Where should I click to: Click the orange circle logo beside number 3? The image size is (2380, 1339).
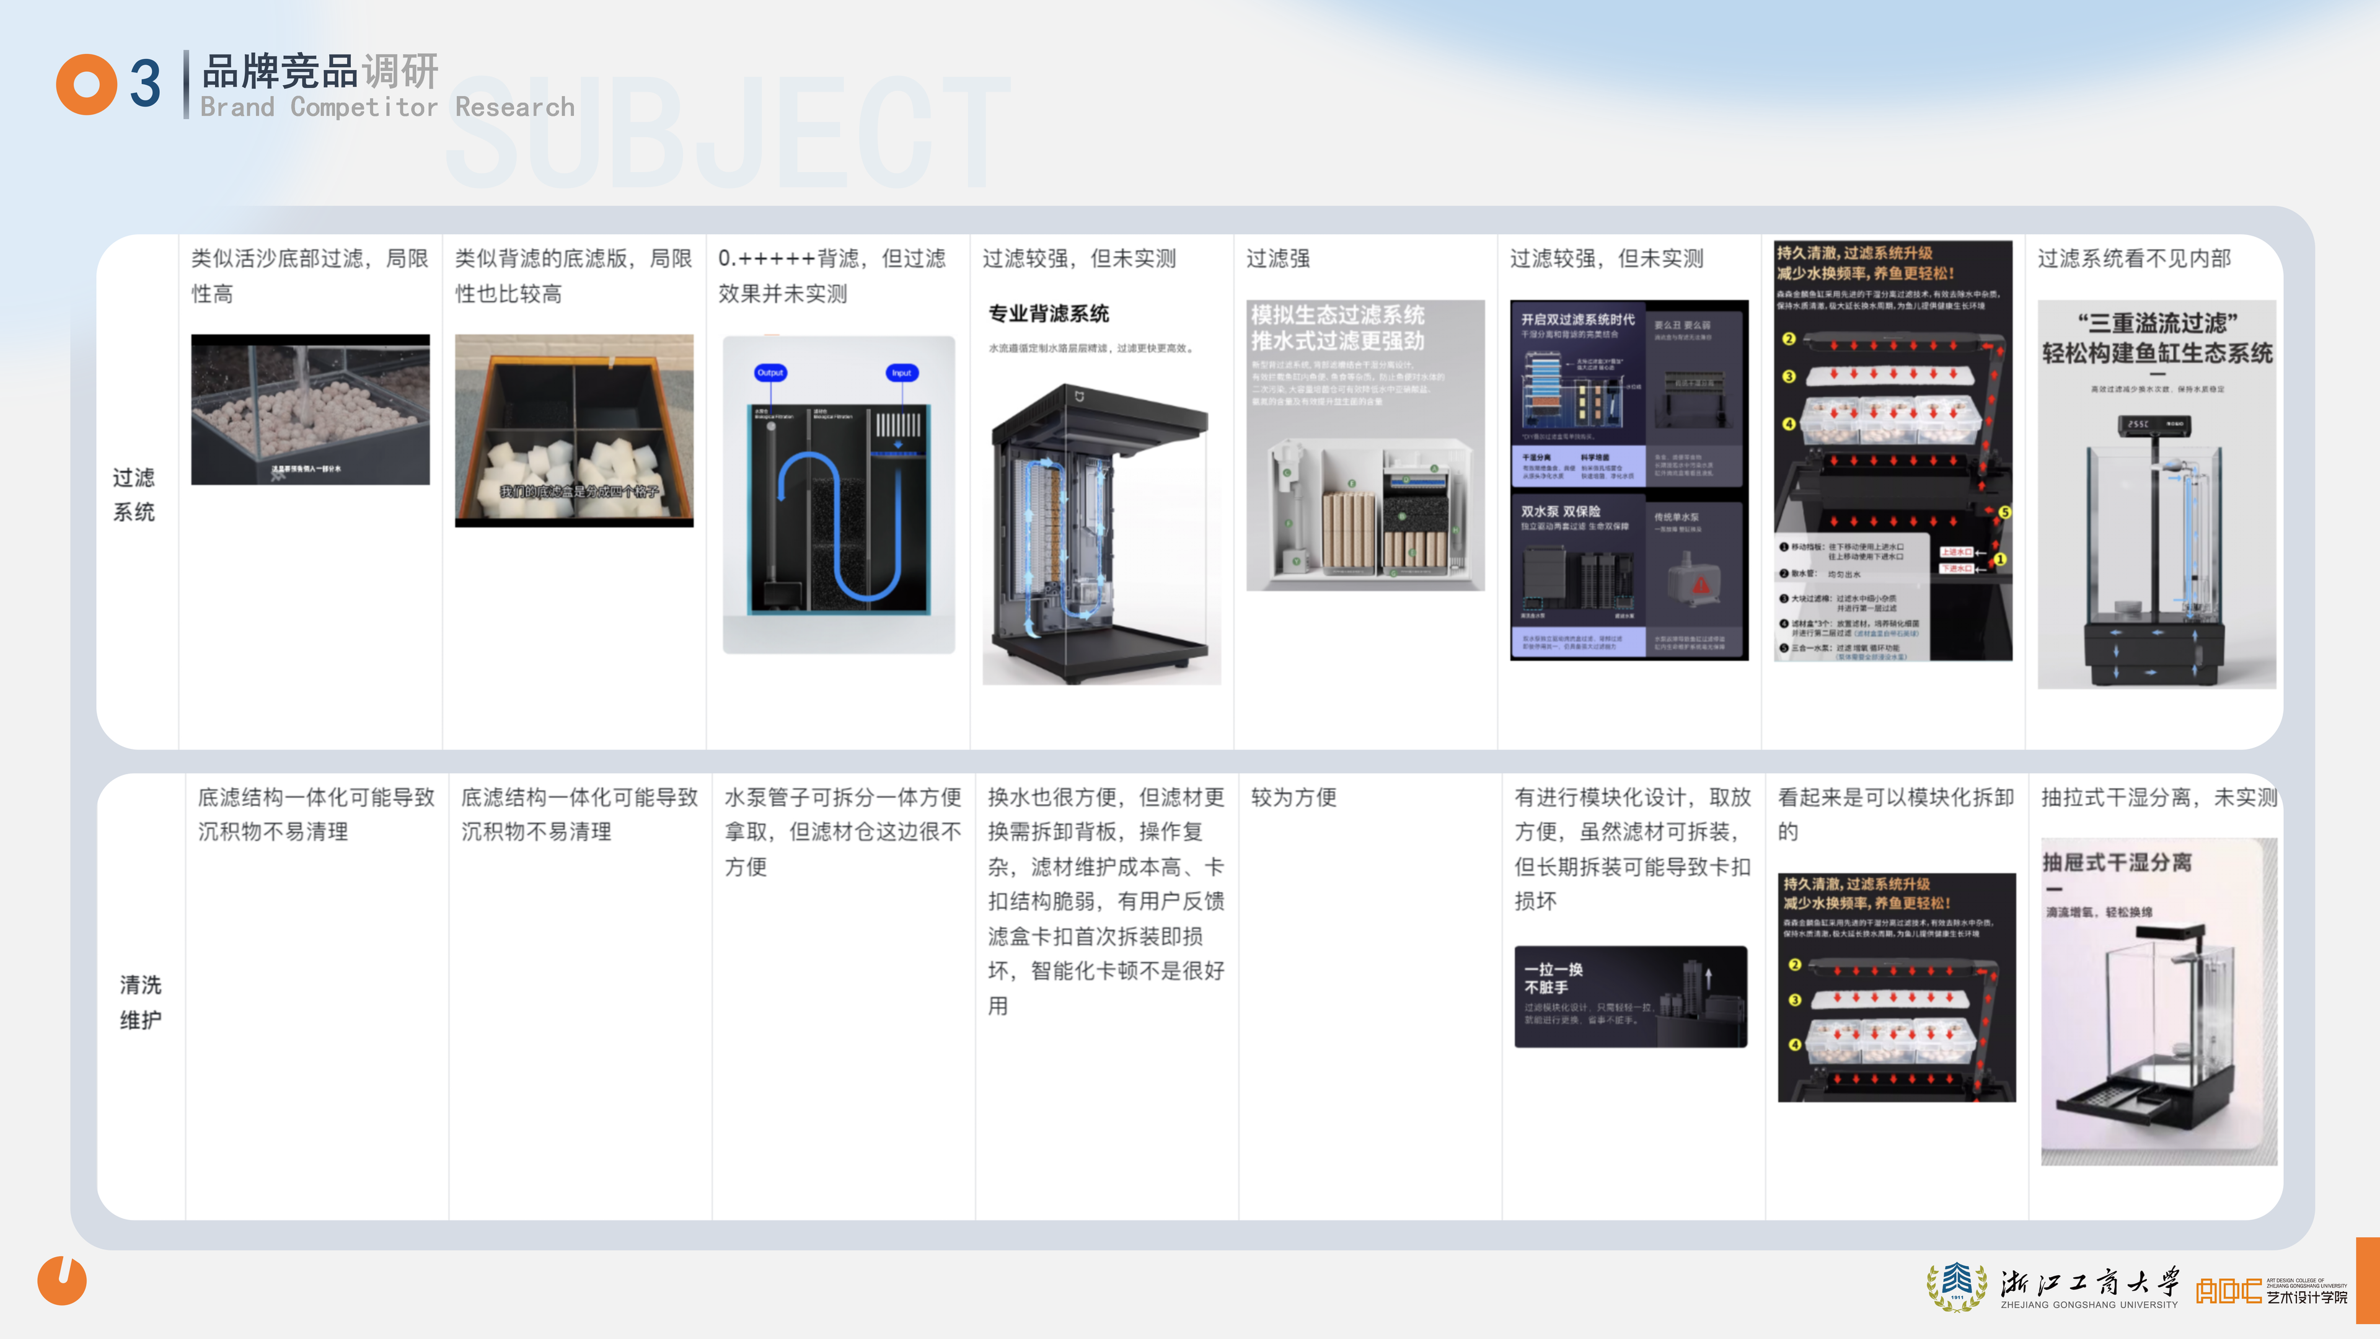(x=87, y=85)
